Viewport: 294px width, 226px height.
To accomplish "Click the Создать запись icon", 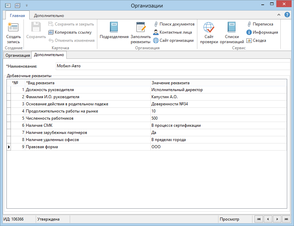I will (x=13, y=27).
